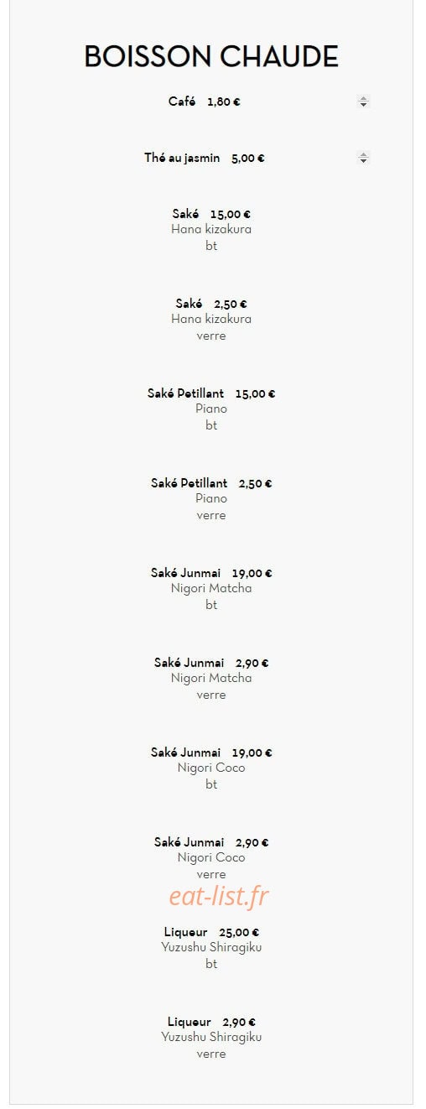Click the eat-list.fr watermark
The width and height of the screenshot is (426, 1109).
(219, 896)
